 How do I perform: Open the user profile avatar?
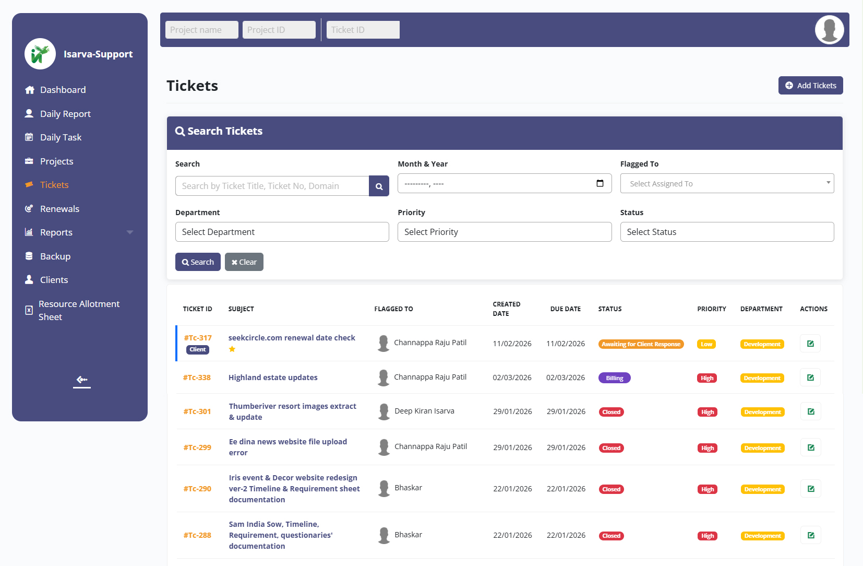[x=829, y=30]
